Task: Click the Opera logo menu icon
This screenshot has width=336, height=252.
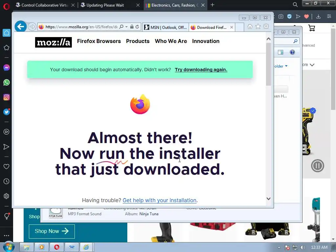Action: pyautogui.click(x=7, y=7)
